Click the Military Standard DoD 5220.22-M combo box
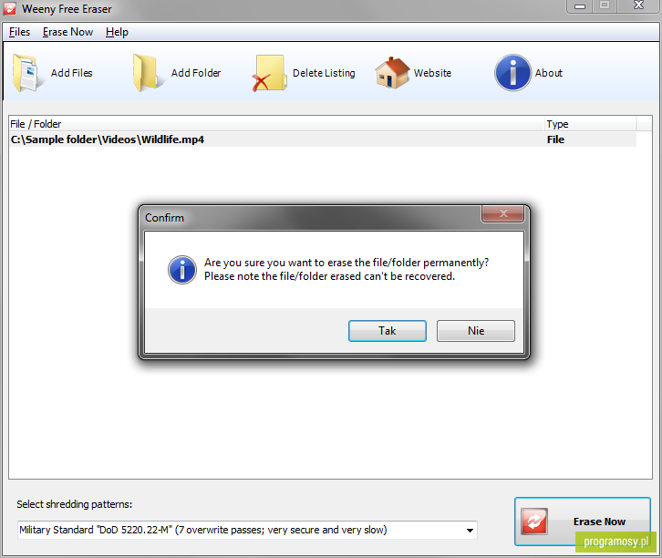 [x=247, y=530]
